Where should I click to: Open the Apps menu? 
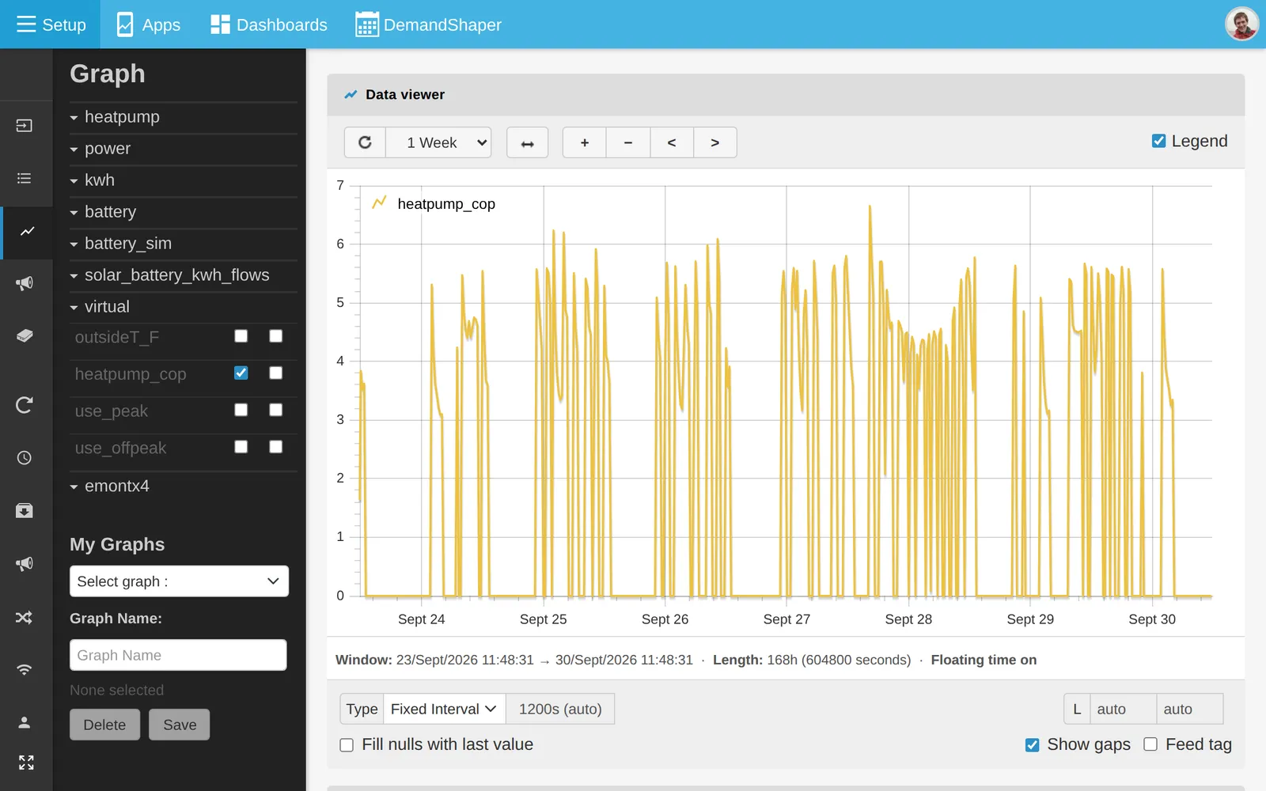coord(149,25)
